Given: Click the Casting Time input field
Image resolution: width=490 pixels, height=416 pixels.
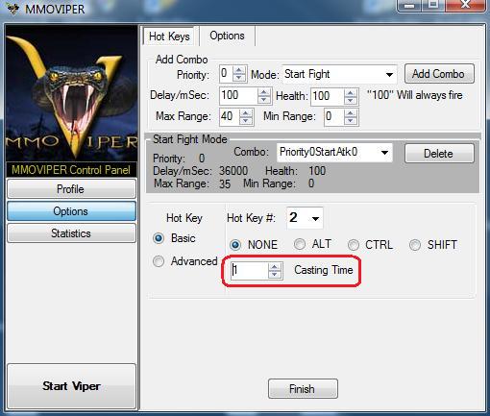Looking at the screenshot, I should point(249,270).
